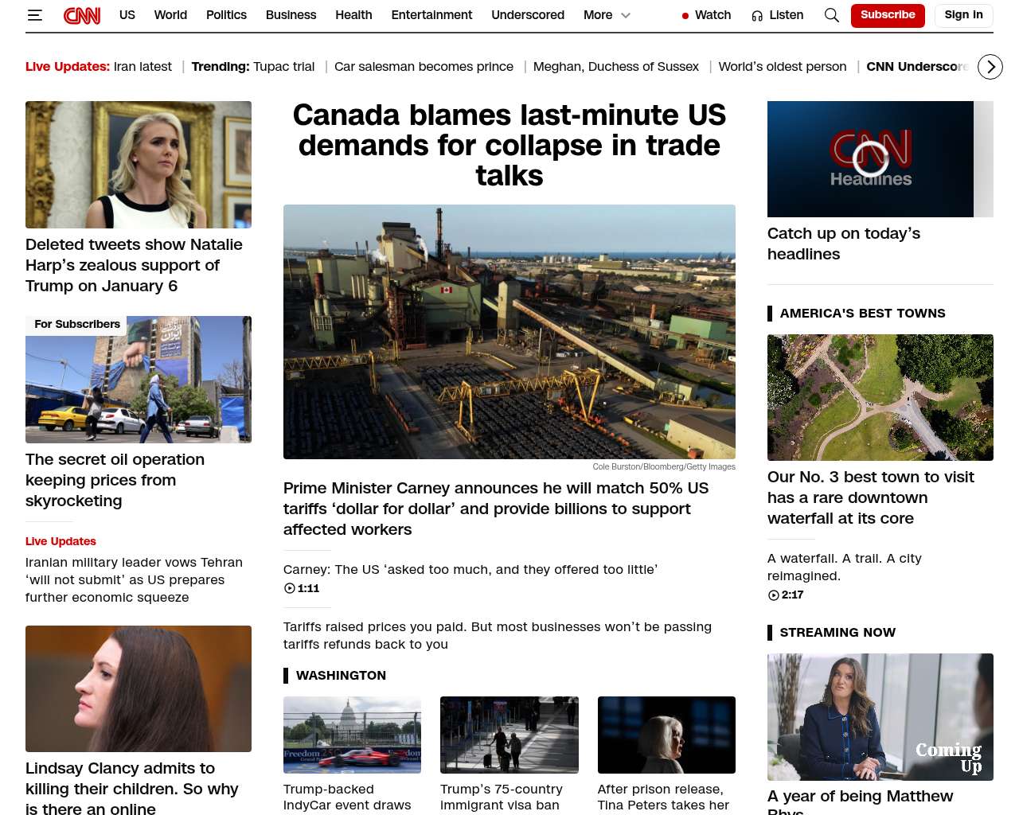
Task: Open the Tupac trial trending link
Action: tap(283, 67)
